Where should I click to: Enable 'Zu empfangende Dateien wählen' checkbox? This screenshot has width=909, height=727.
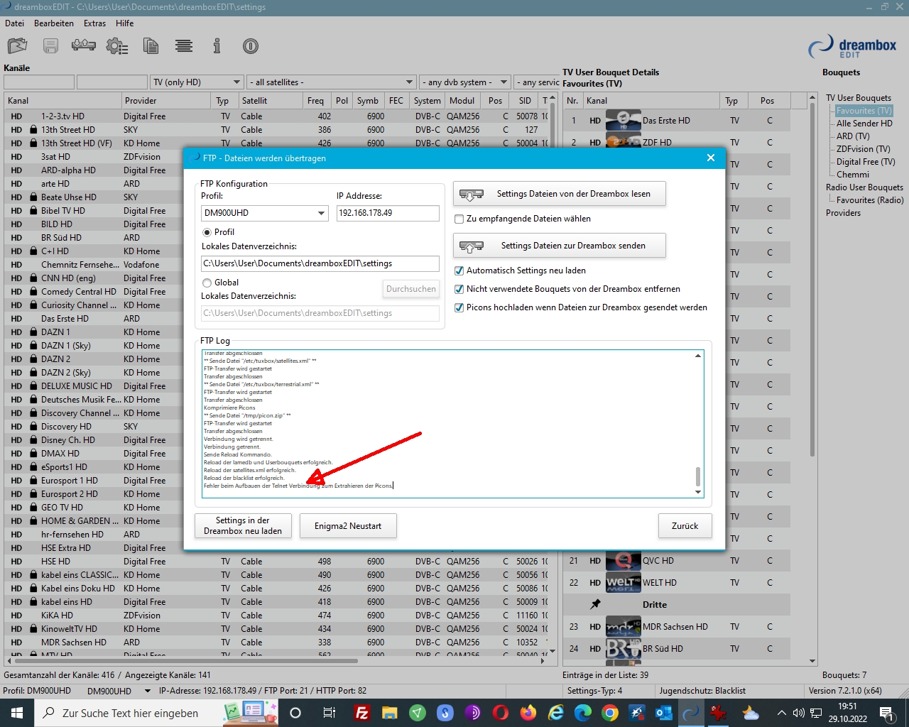(x=459, y=219)
